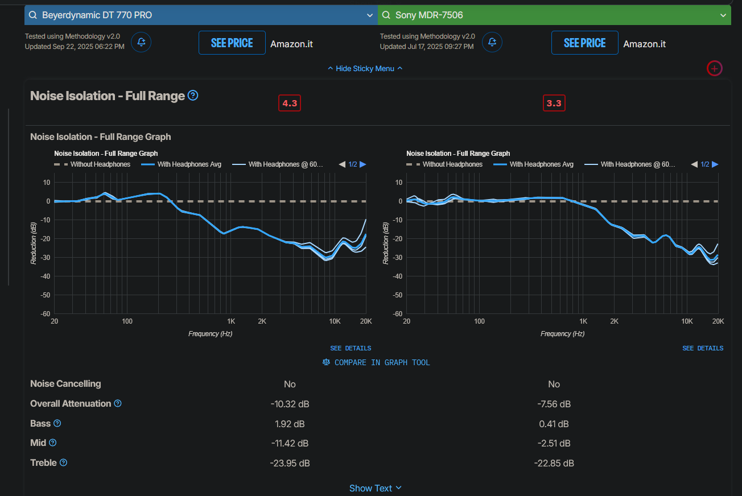
Task: Go to next legend page in left graph
Action: coord(363,164)
